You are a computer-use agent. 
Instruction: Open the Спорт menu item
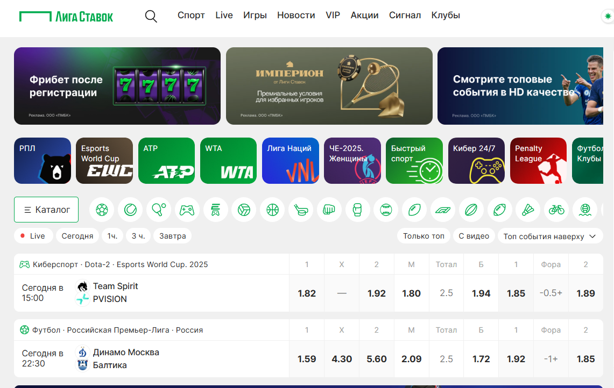(x=191, y=15)
